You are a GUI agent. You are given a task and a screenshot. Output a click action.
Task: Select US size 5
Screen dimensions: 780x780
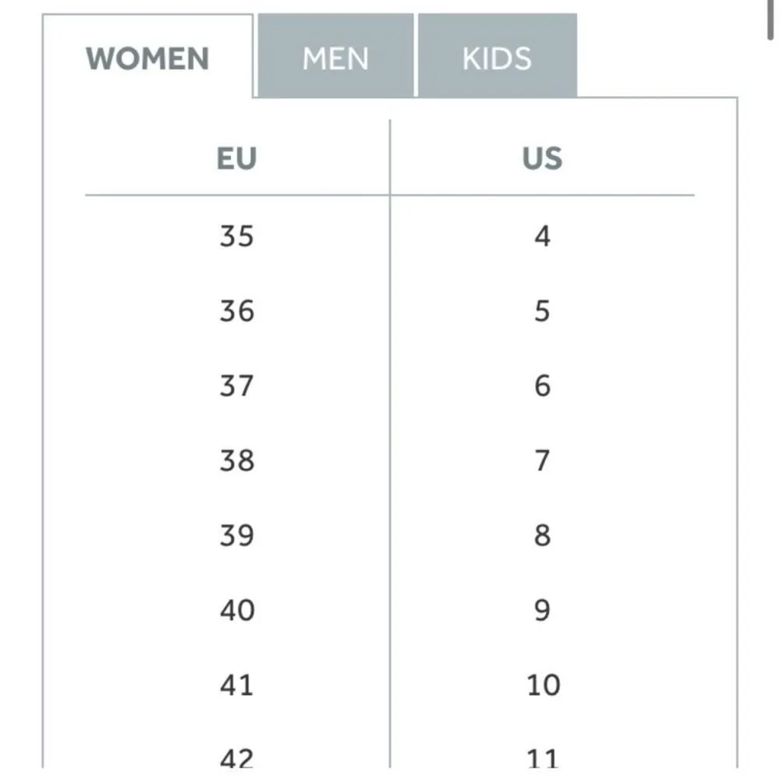pos(542,310)
